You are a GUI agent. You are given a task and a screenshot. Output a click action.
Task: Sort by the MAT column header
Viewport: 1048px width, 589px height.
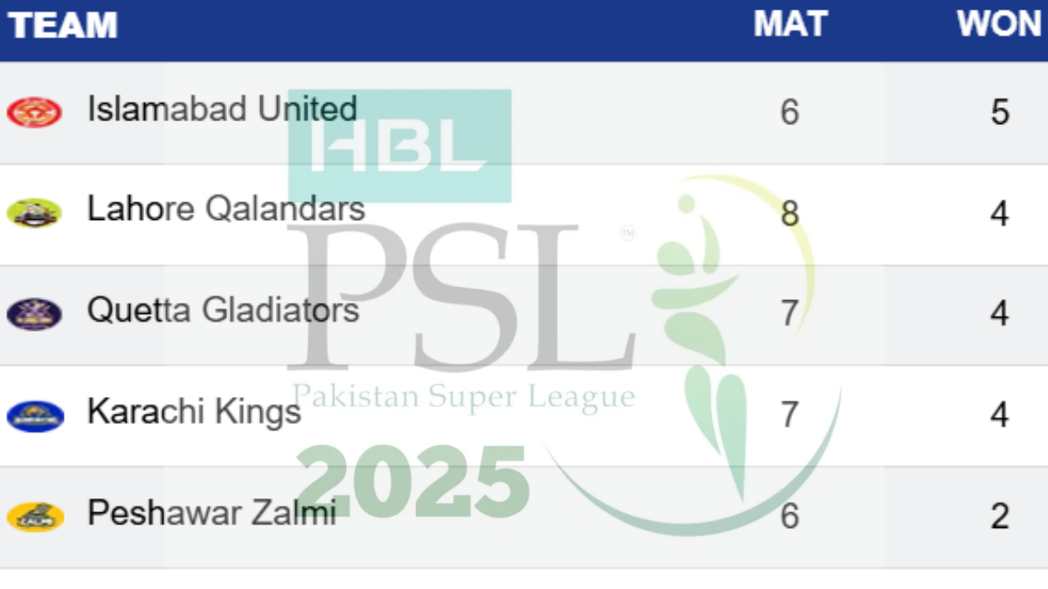(790, 25)
